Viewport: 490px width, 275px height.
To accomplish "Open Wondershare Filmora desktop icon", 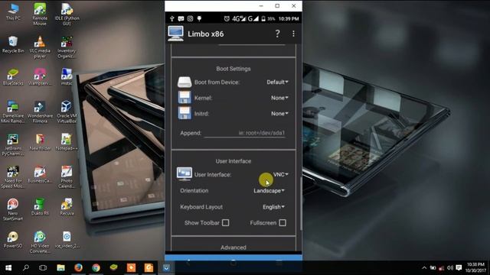I will click(x=40, y=112).
